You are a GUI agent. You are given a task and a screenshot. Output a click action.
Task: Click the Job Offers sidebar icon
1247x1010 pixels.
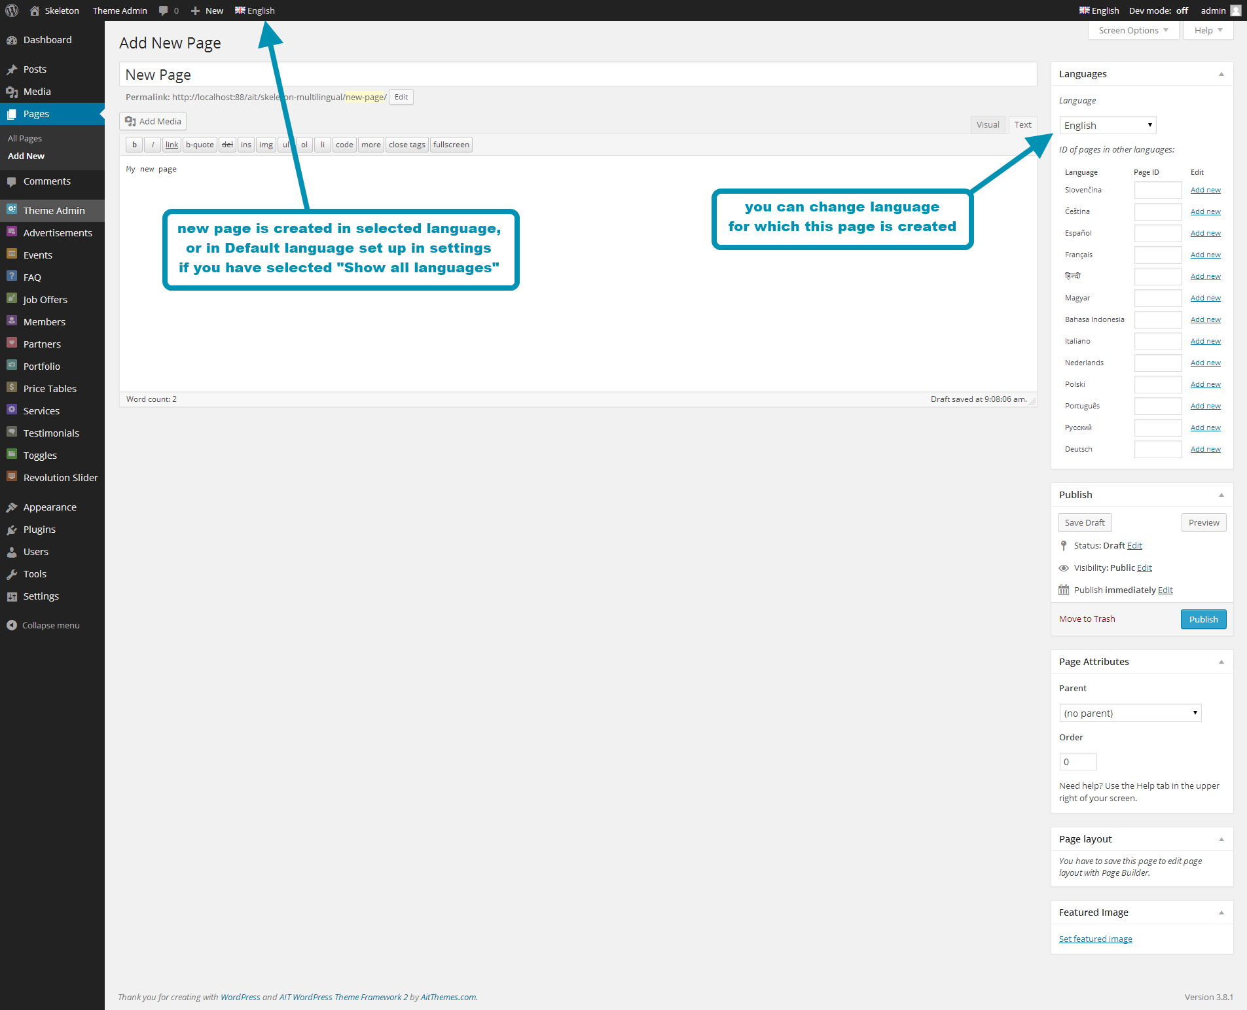point(12,298)
